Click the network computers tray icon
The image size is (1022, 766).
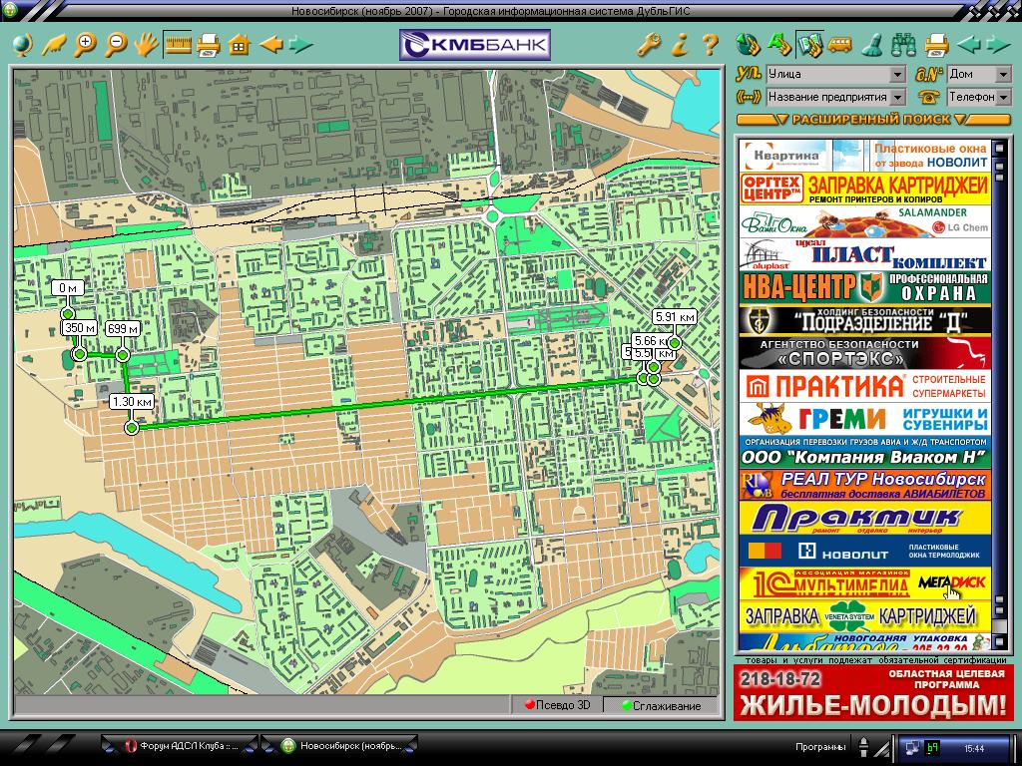(x=913, y=748)
